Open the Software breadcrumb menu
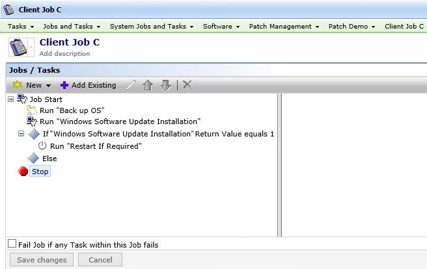The image size is (427, 269). pyautogui.click(x=217, y=27)
